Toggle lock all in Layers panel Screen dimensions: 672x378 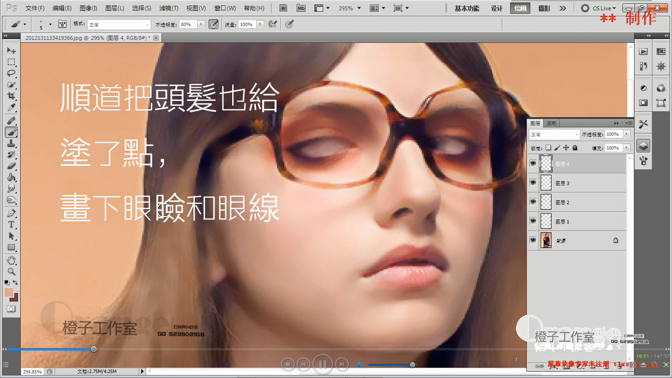tap(575, 148)
